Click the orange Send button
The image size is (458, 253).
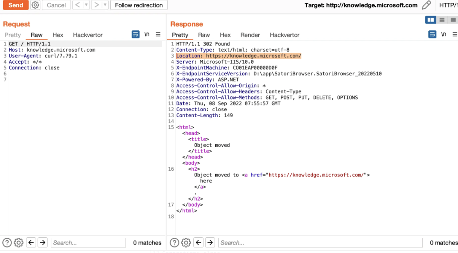[16, 5]
